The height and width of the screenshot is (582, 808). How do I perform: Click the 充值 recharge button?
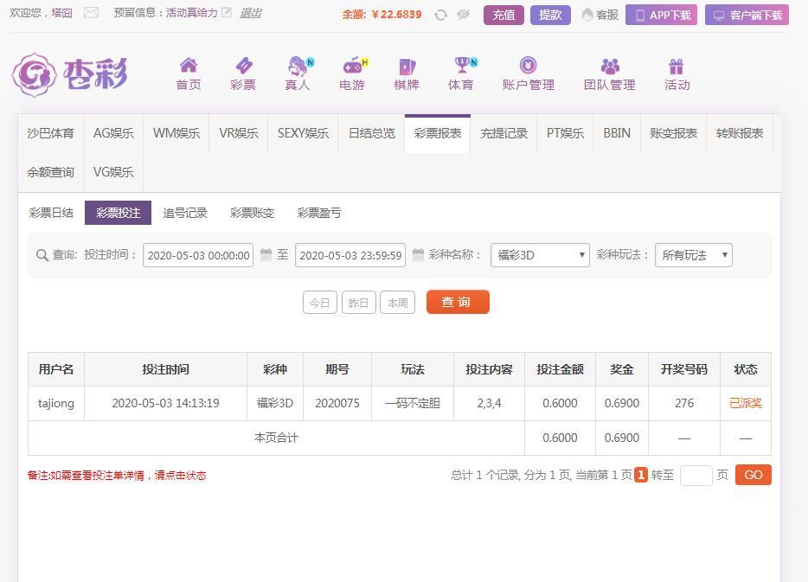[x=503, y=15]
